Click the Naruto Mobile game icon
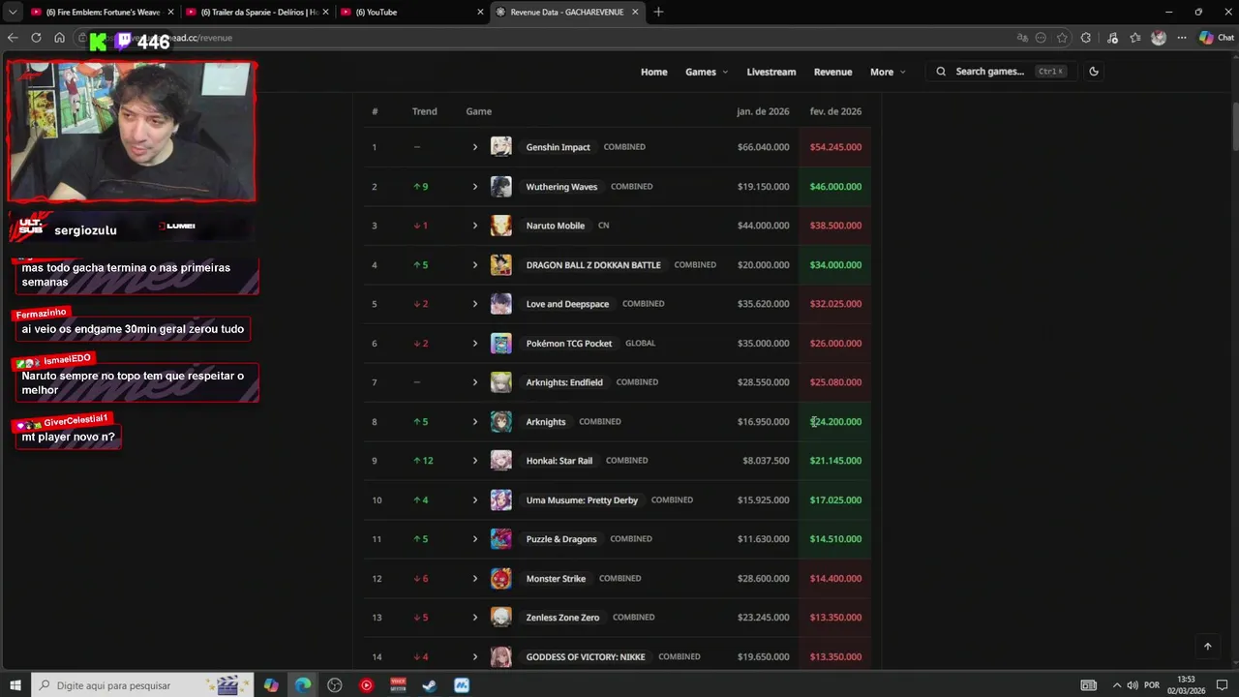This screenshot has width=1239, height=697. [500, 226]
